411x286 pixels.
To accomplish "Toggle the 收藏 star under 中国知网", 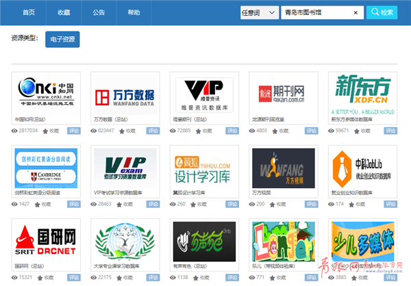I will coord(46,130).
